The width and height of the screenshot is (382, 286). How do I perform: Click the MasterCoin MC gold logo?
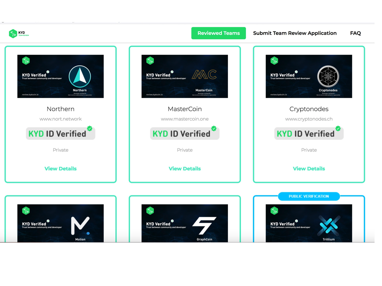tap(204, 75)
